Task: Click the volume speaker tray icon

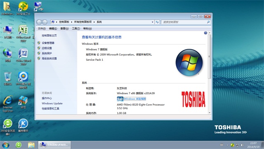Action: 242,145
